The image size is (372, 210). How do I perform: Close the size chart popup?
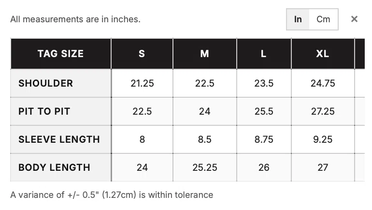tap(354, 19)
